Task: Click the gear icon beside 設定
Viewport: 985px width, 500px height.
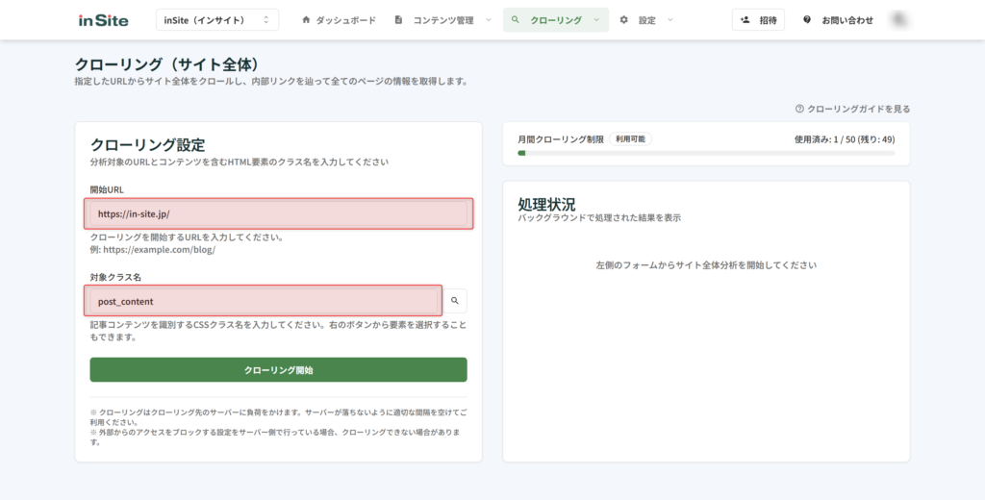Action: click(x=623, y=20)
